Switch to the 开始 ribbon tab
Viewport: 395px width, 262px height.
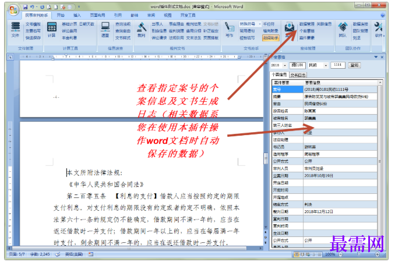pyautogui.click(x=61, y=15)
